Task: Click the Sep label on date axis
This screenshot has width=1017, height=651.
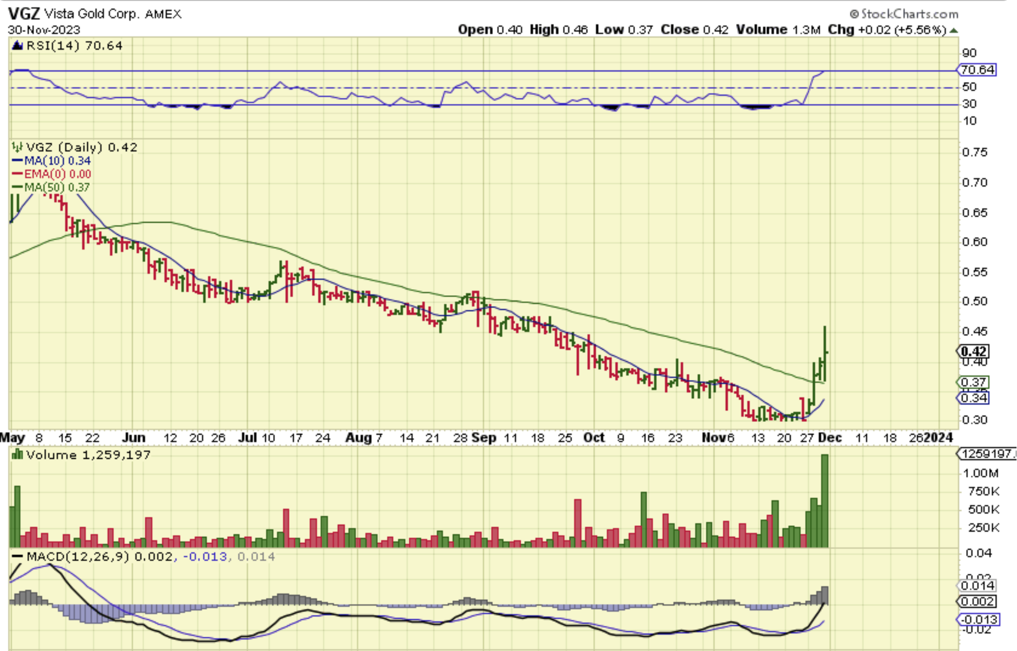Action: tap(483, 438)
